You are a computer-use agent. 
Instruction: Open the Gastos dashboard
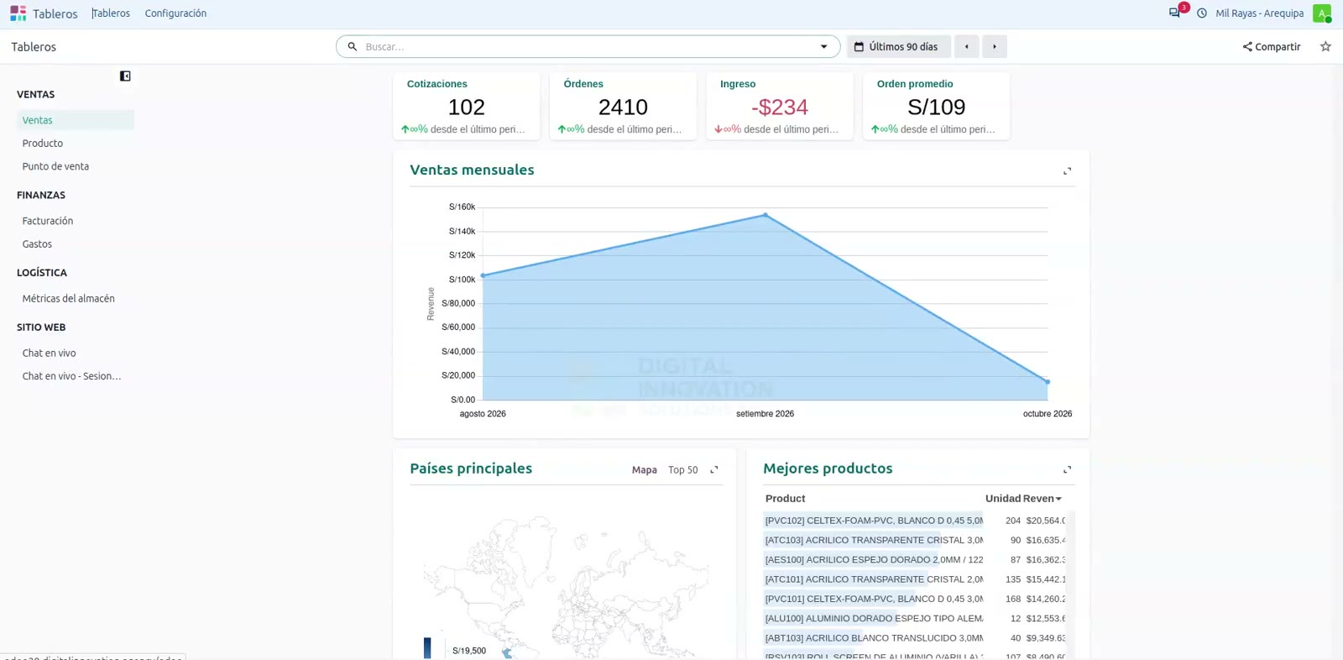(76, 244)
